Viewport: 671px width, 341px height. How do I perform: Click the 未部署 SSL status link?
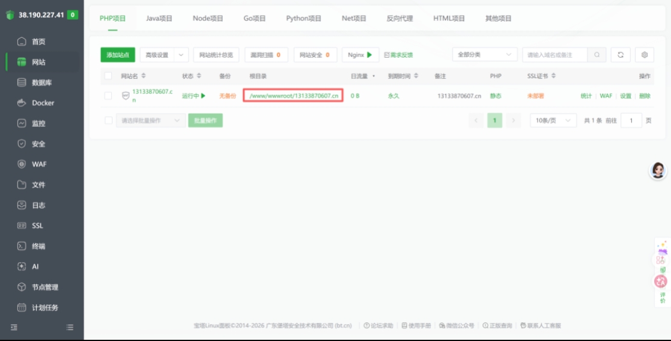536,96
